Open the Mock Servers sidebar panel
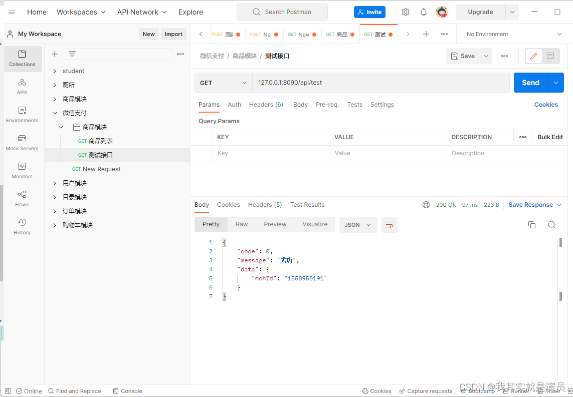 [22, 143]
